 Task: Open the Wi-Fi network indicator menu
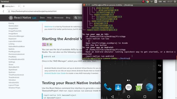[x=152, y=2]
